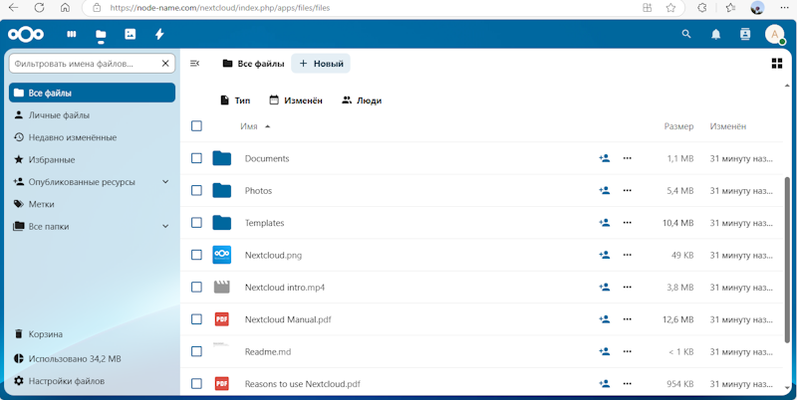
Task: Share the Photos folder icon
Action: click(x=605, y=190)
